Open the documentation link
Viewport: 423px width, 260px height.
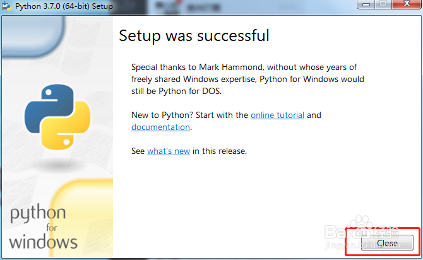[x=160, y=127]
